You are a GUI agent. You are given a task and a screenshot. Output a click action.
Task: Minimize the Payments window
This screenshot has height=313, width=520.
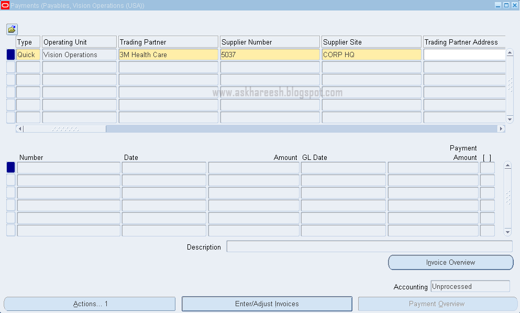pyautogui.click(x=498, y=5)
